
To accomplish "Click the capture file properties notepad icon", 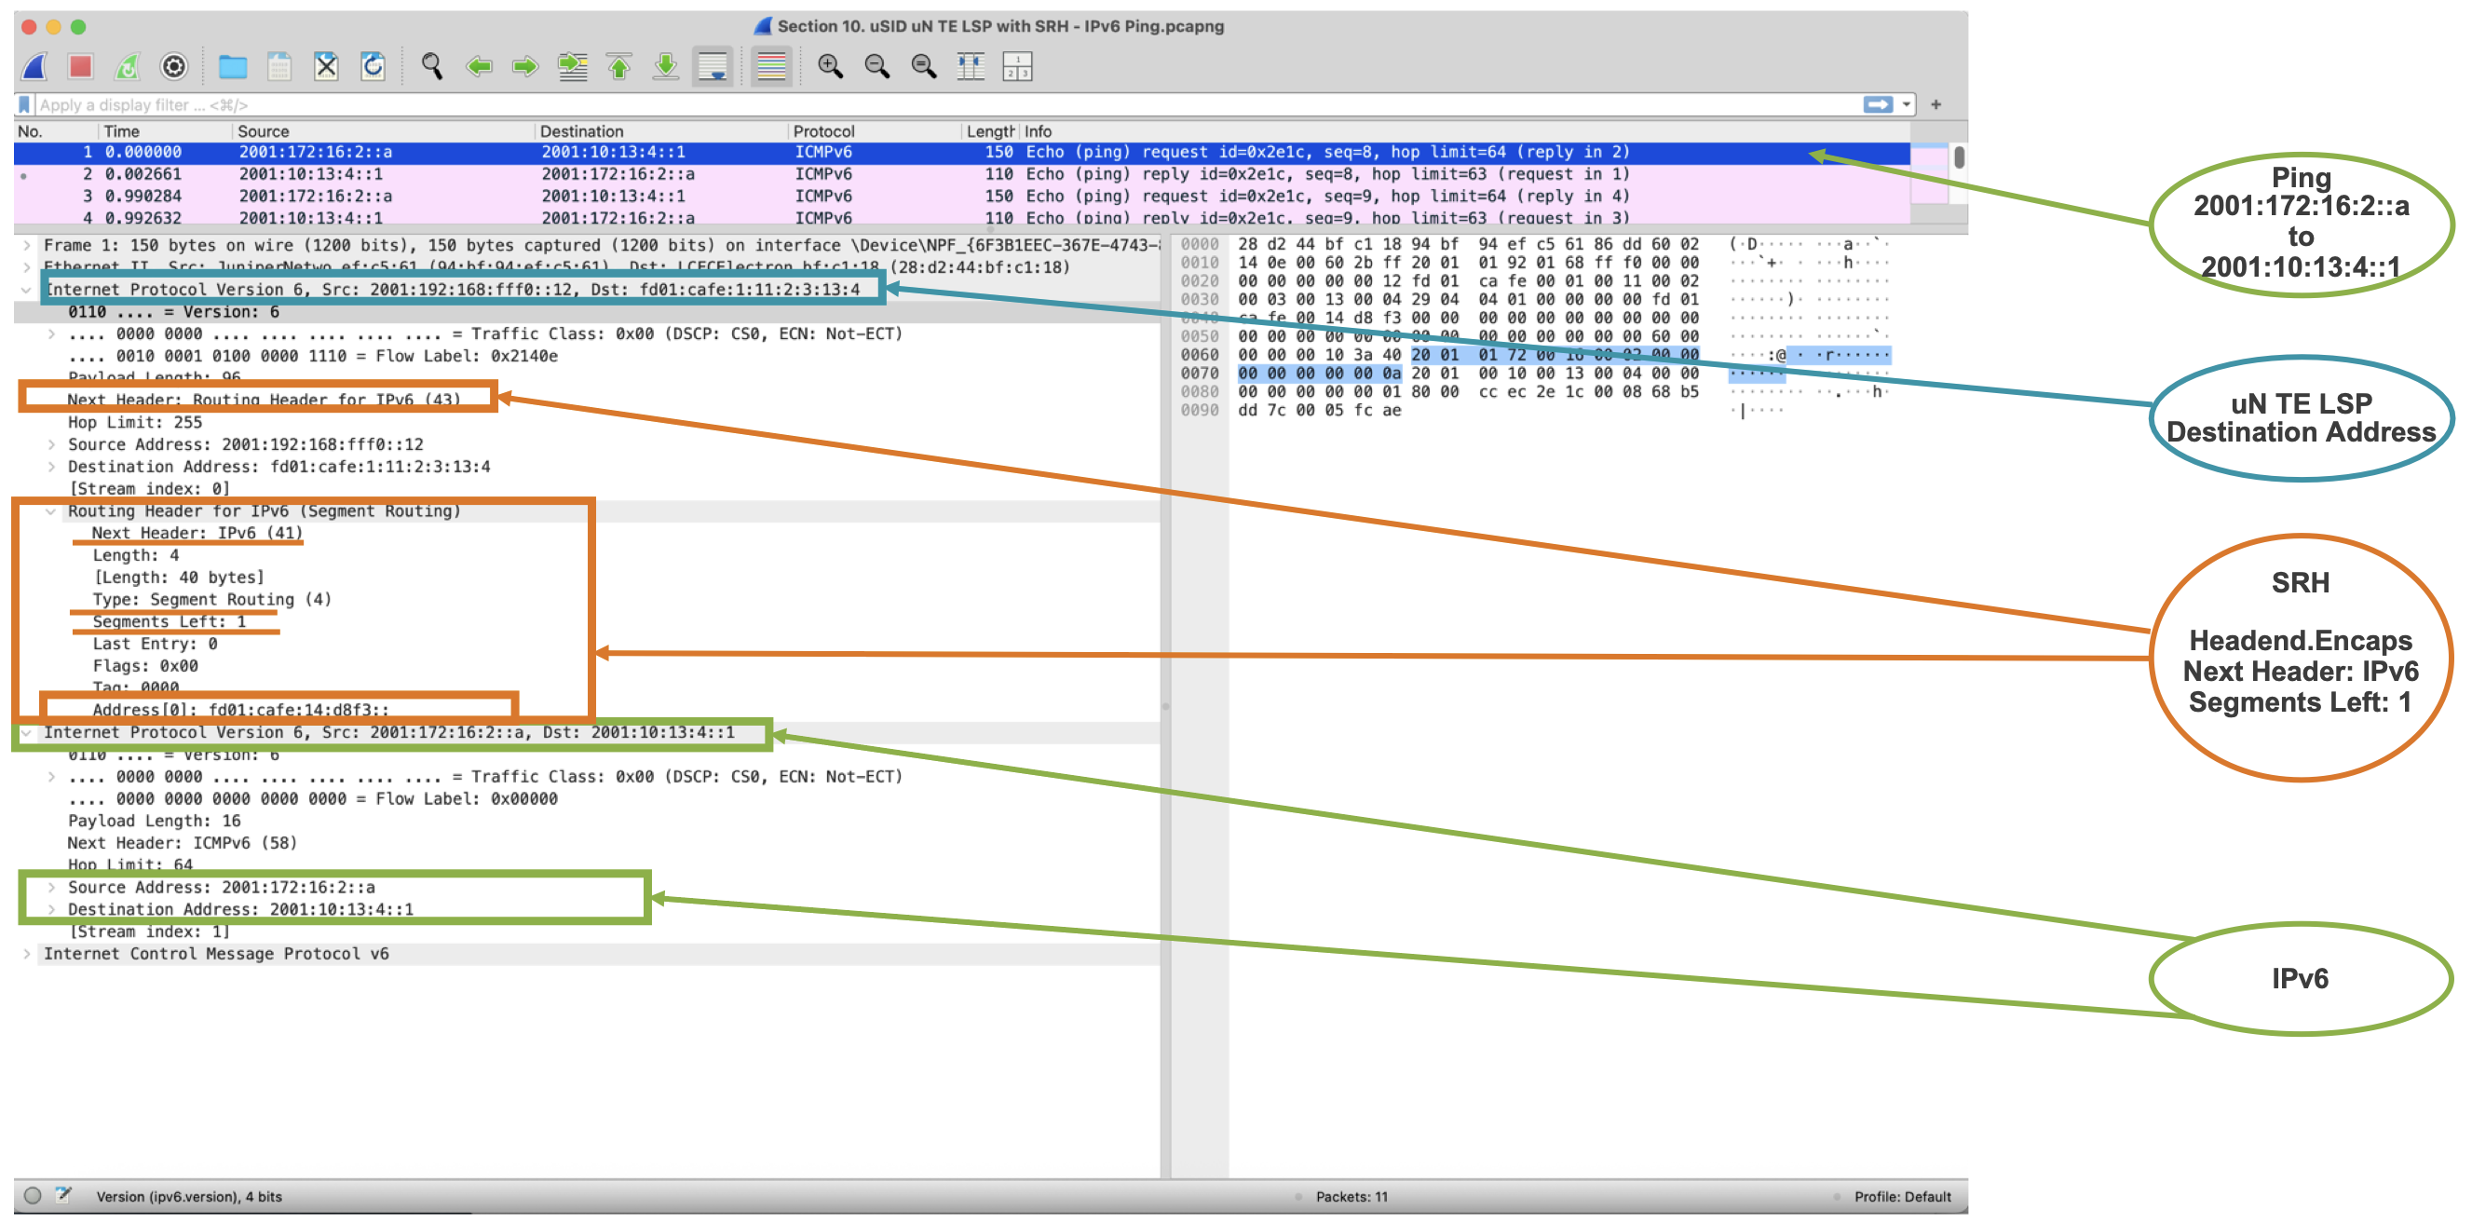I will 63,1195.
